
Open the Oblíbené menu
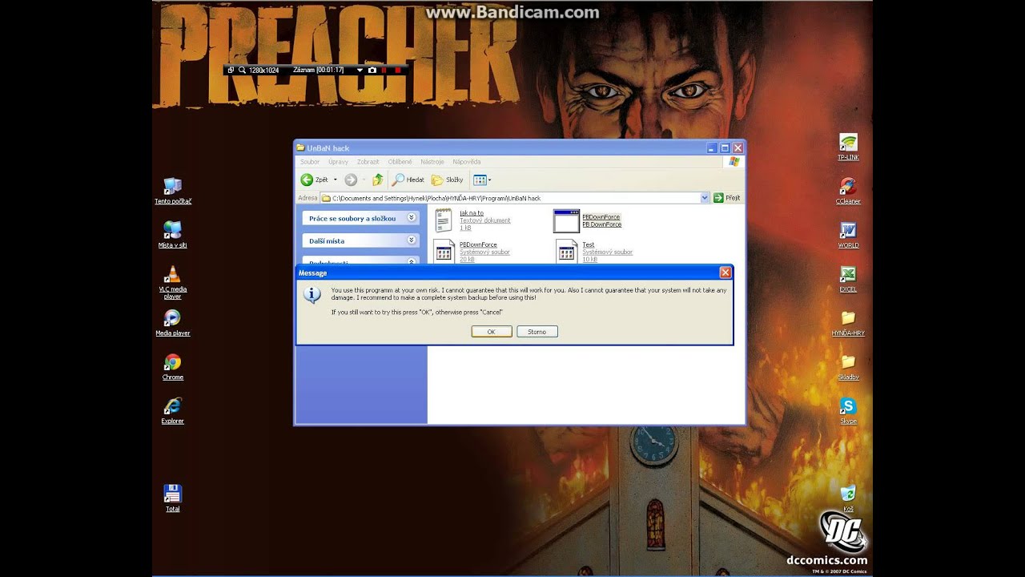[x=400, y=162]
